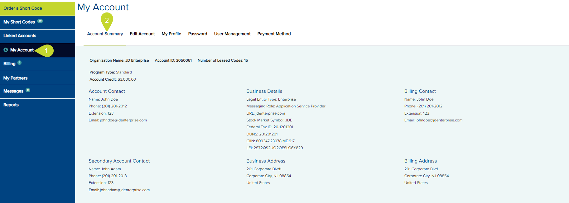Click the user icon beside My Account
Screen dimensions: 569x203
click(x=6, y=50)
